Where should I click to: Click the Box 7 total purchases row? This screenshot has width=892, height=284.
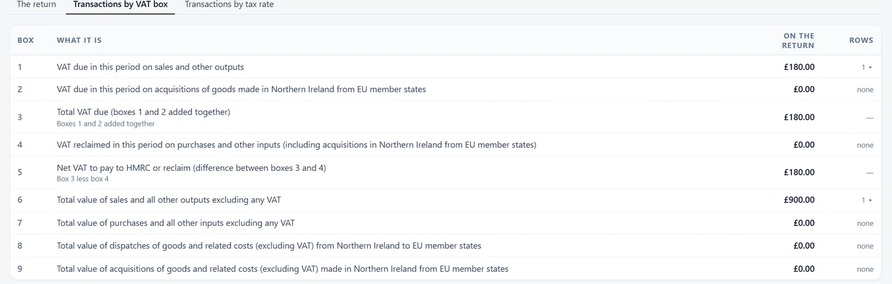point(445,223)
